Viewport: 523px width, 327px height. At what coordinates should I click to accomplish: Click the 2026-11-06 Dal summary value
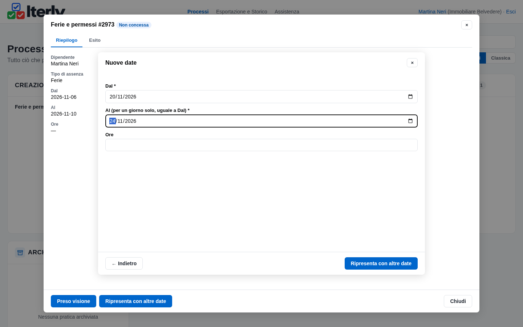[64, 97]
